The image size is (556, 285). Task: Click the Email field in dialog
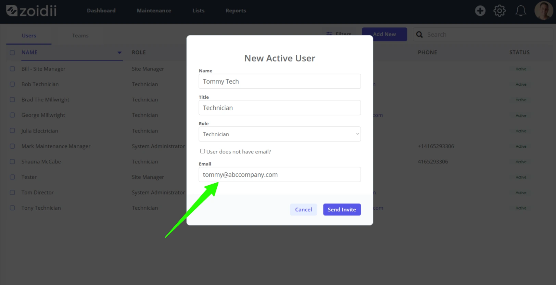tap(280, 175)
